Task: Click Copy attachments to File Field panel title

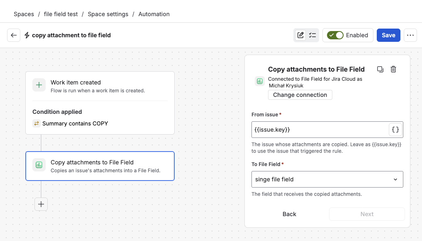Action: [x=316, y=69]
